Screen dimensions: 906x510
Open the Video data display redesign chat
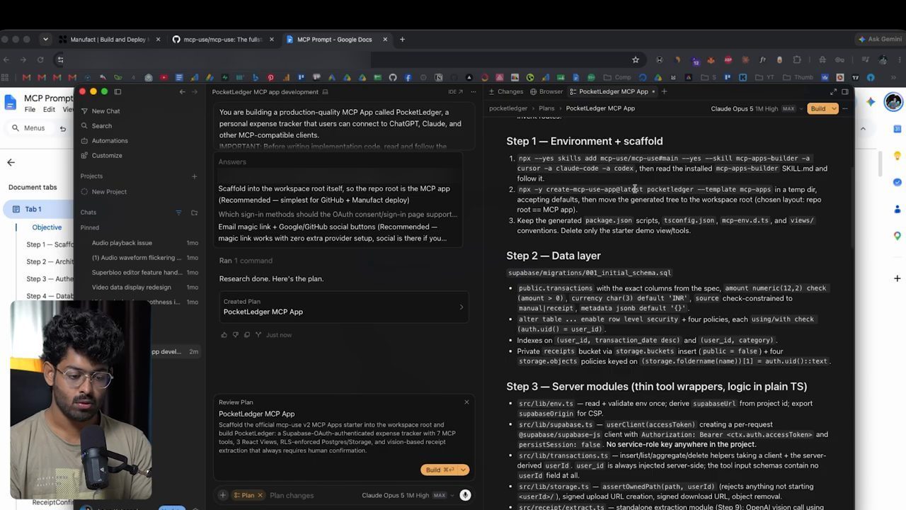(132, 288)
